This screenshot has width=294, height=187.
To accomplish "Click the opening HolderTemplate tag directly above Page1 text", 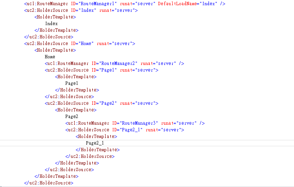I will click(76, 77).
